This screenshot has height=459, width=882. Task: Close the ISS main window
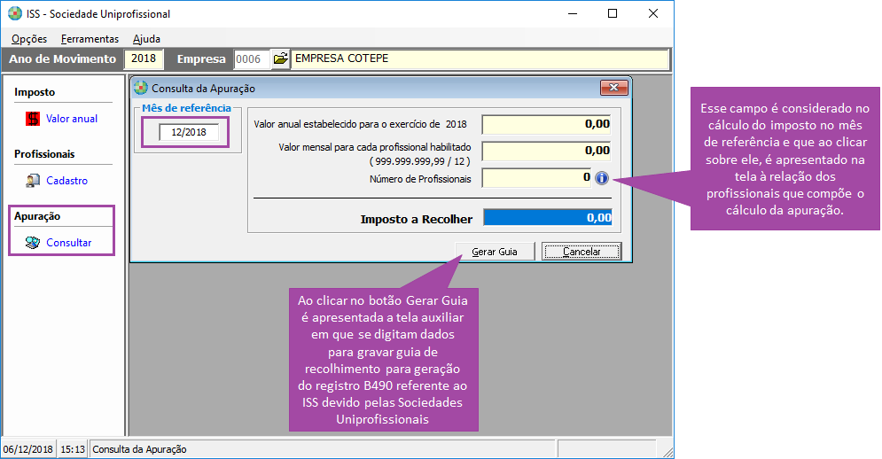[x=653, y=13]
